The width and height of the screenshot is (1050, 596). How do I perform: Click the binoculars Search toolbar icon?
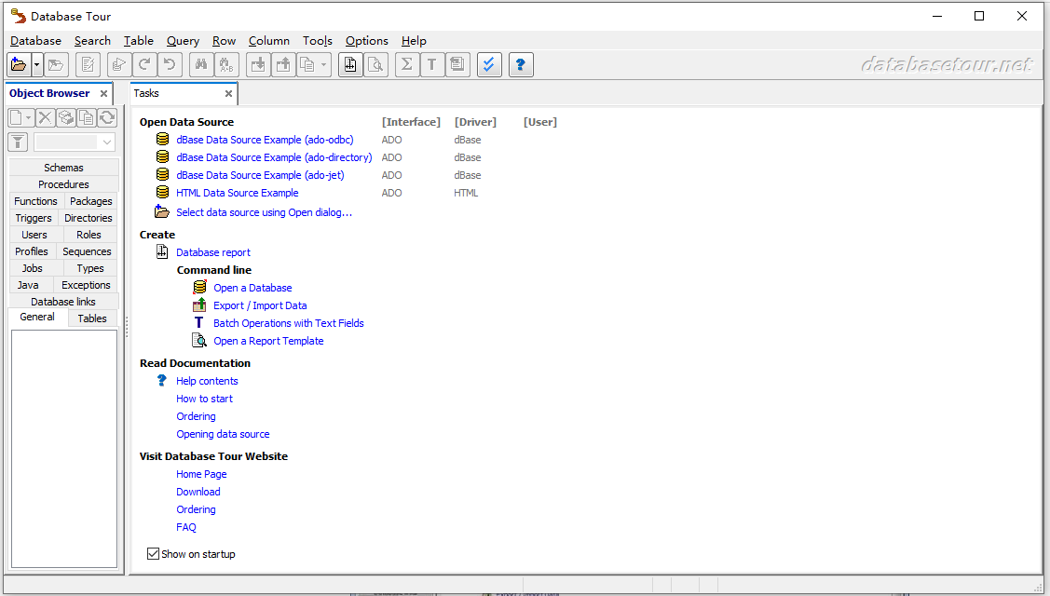click(201, 65)
